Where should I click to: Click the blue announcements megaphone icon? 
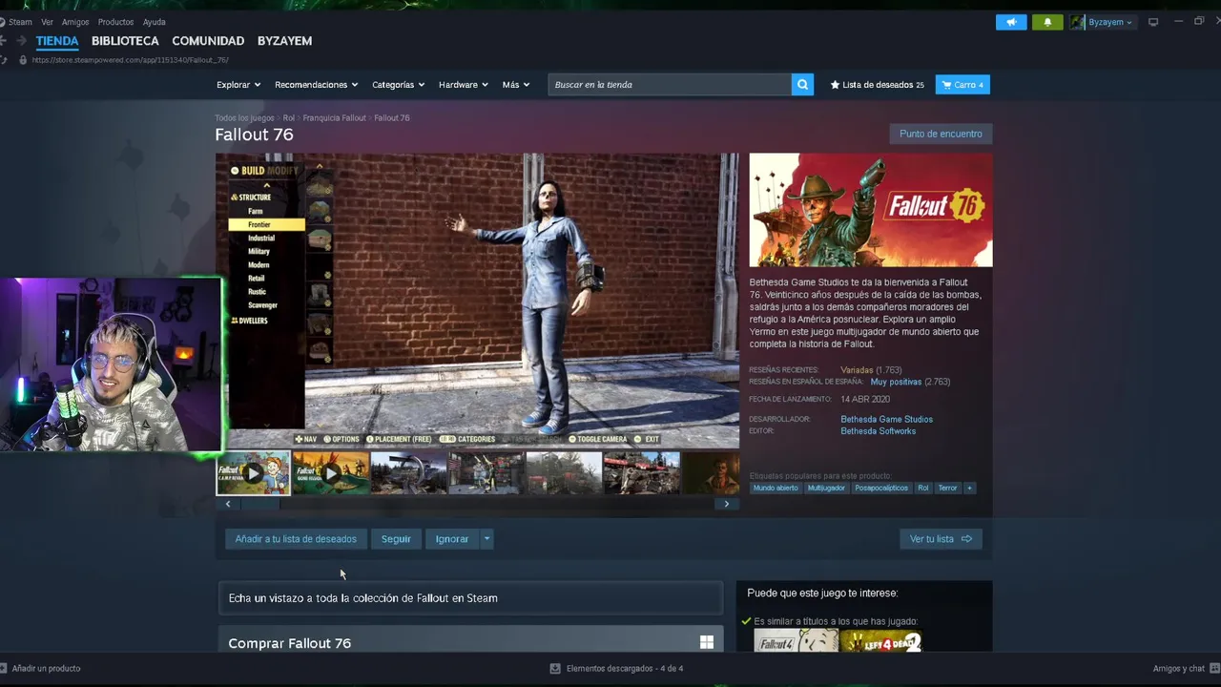1011,22
